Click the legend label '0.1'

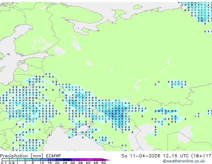click(x=4, y=163)
